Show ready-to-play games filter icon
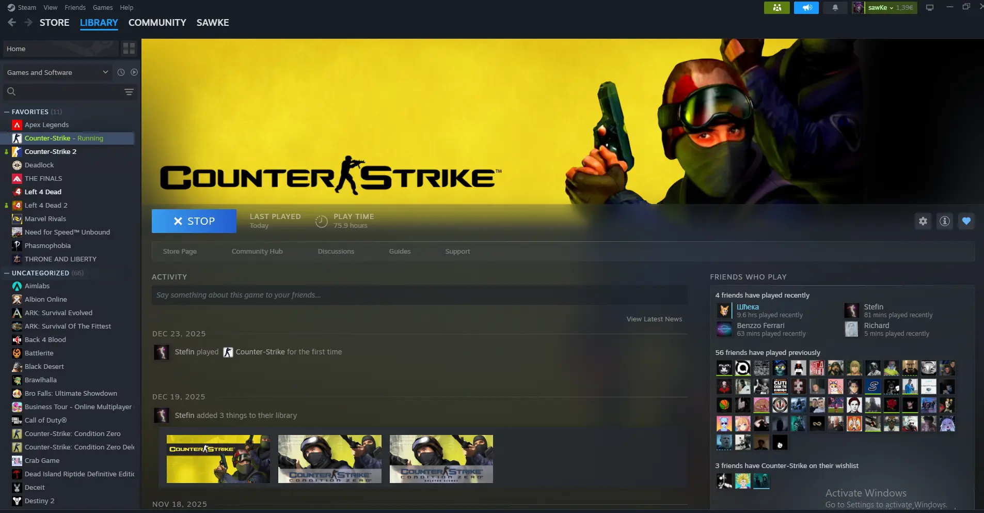The image size is (984, 513). point(134,72)
